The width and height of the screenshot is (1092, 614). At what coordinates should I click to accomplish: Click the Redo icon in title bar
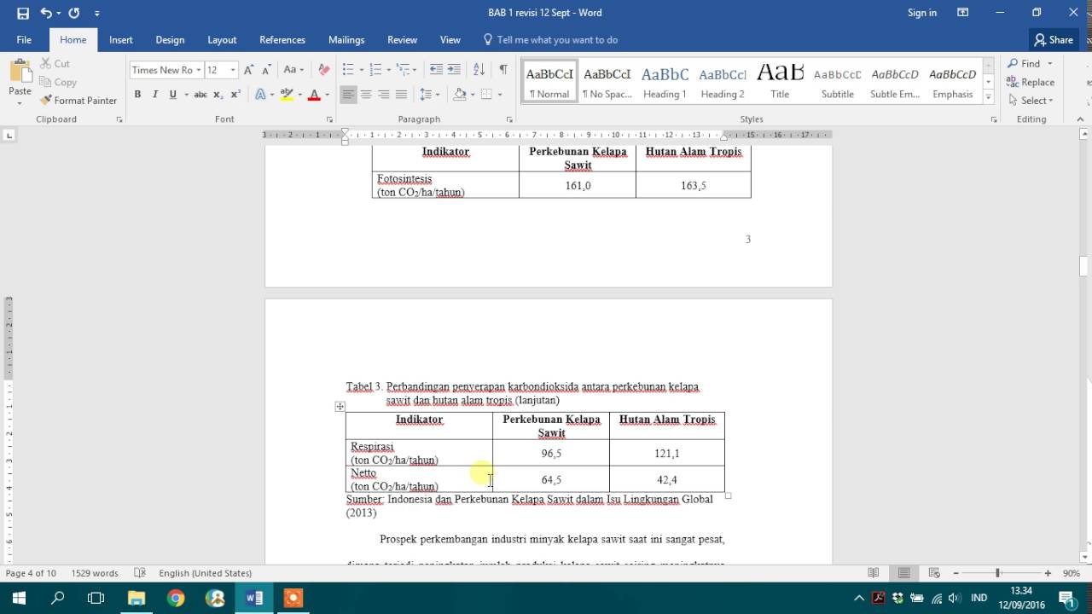click(73, 13)
